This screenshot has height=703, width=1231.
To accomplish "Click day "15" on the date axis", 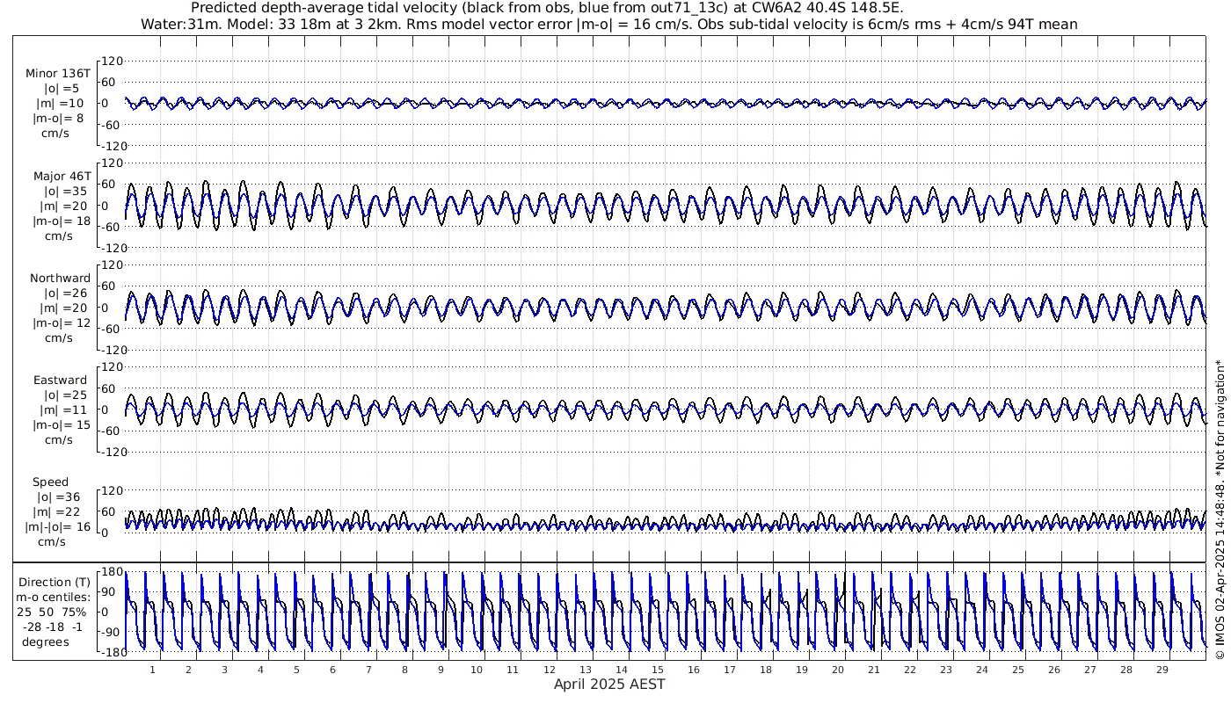I will 657,670.
